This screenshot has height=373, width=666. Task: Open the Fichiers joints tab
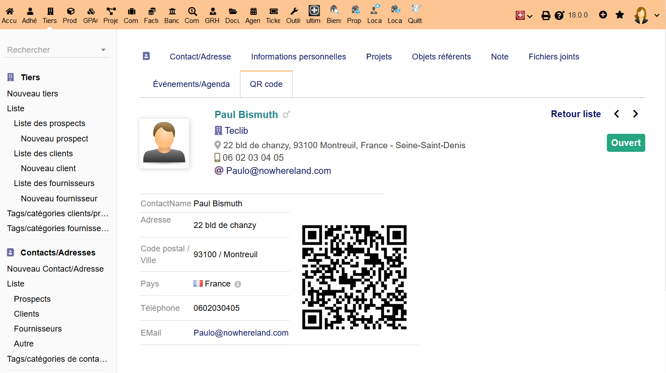[554, 57]
